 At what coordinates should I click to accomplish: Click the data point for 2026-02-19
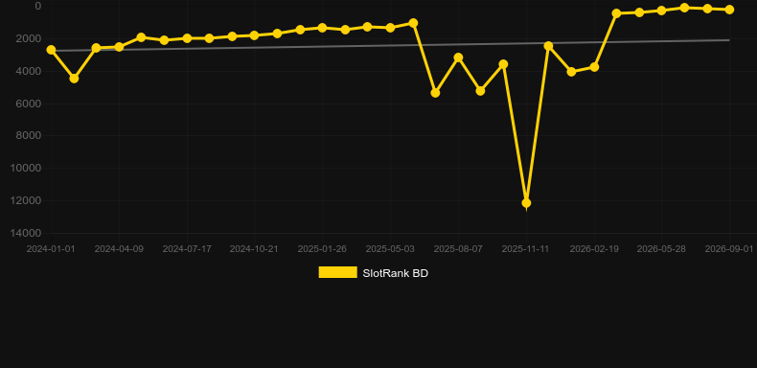click(594, 67)
